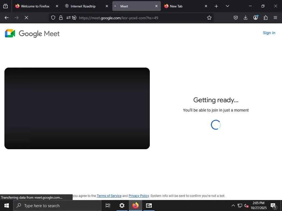Open Extensions panel

click(x=265, y=18)
